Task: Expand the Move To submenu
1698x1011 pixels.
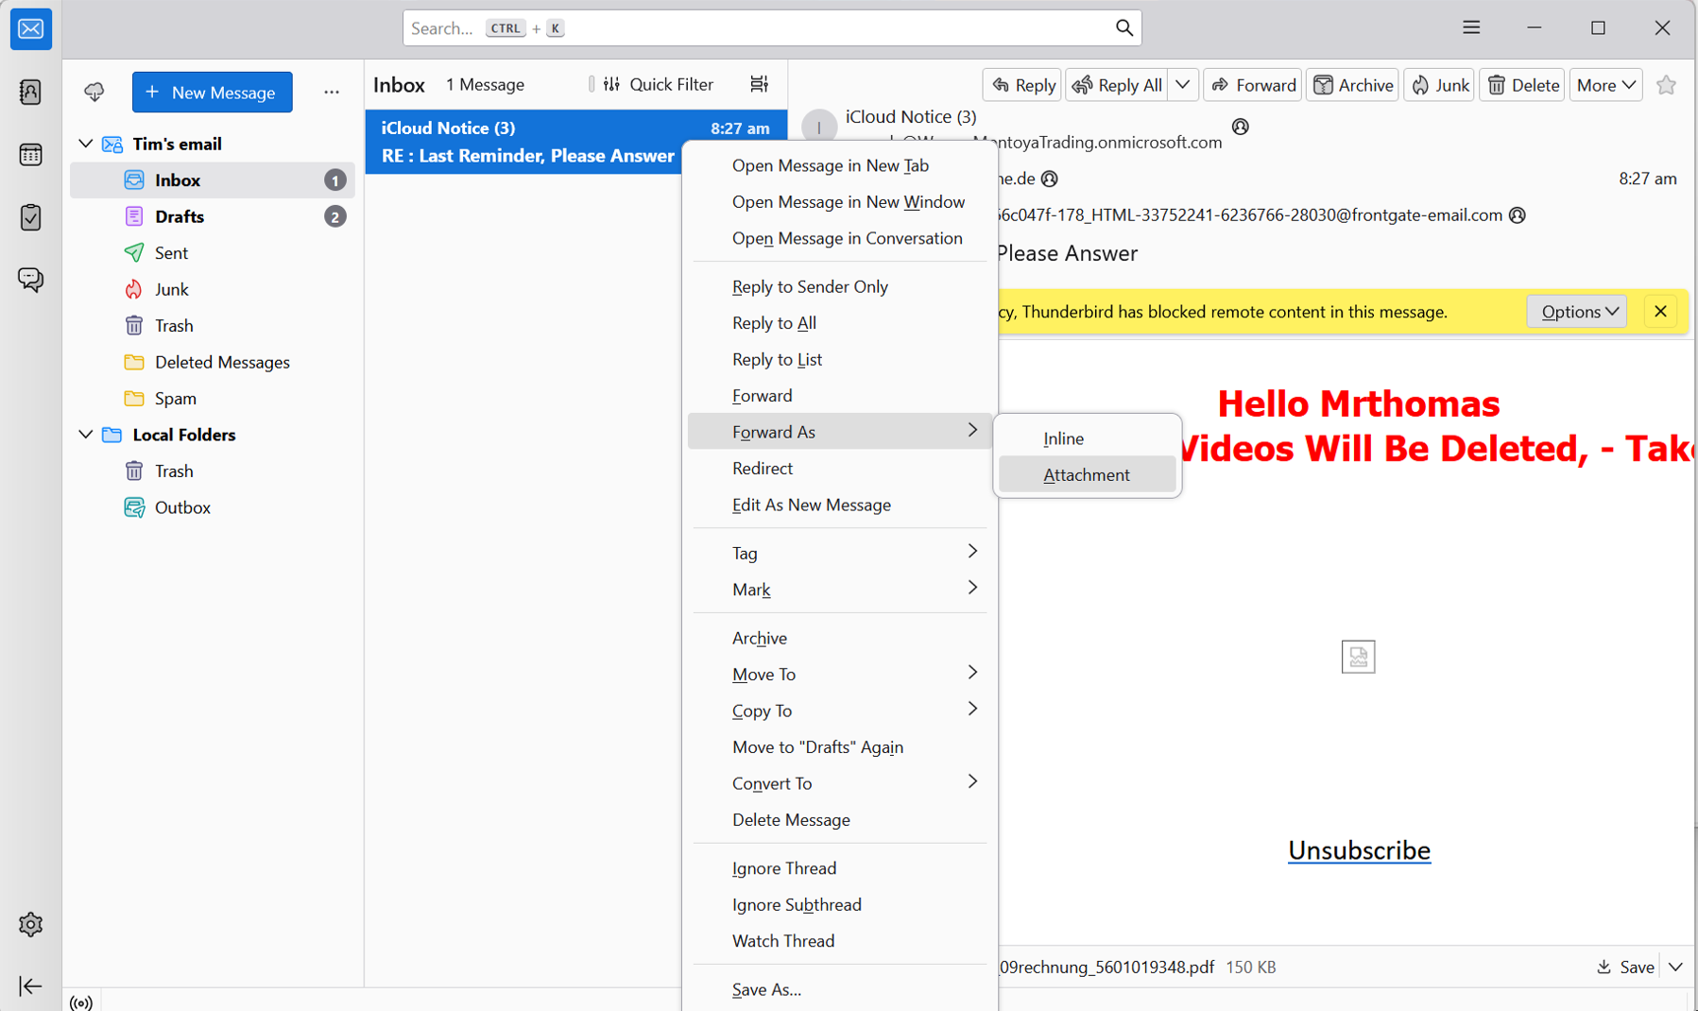Action: (x=839, y=674)
